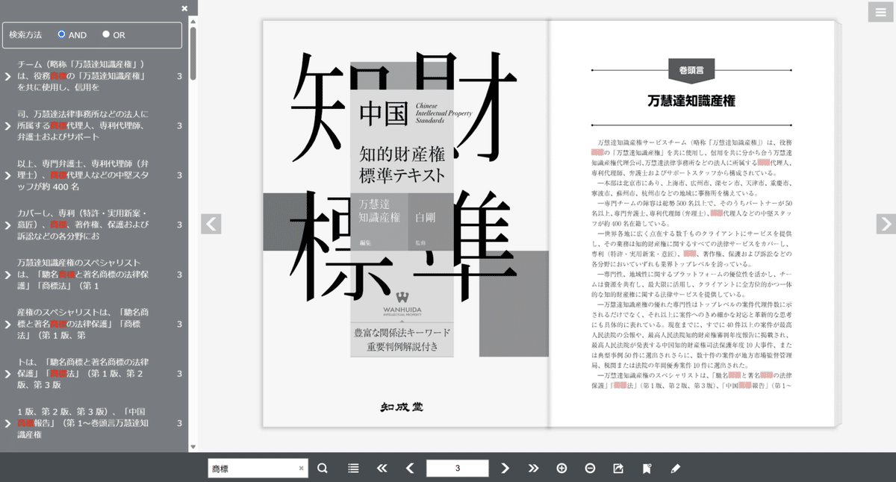Select the AND search method radio button
The width and height of the screenshot is (896, 482).
(60, 34)
